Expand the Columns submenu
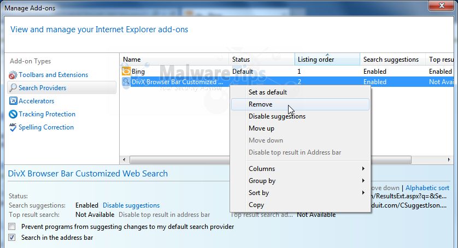The height and width of the screenshot is (248, 458). coord(300,169)
